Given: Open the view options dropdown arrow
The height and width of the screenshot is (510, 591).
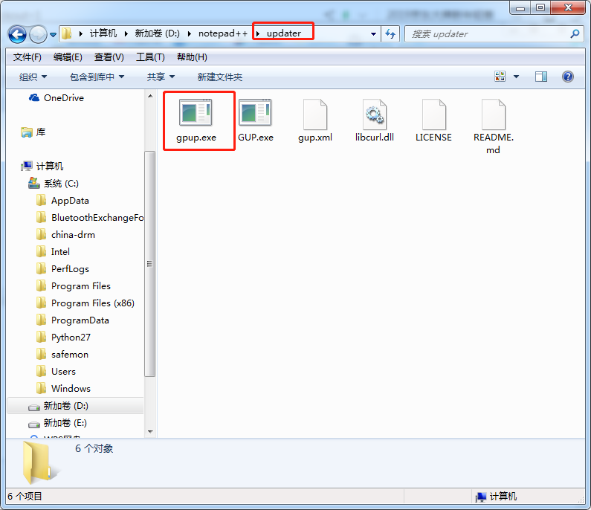Looking at the screenshot, I should [x=516, y=77].
